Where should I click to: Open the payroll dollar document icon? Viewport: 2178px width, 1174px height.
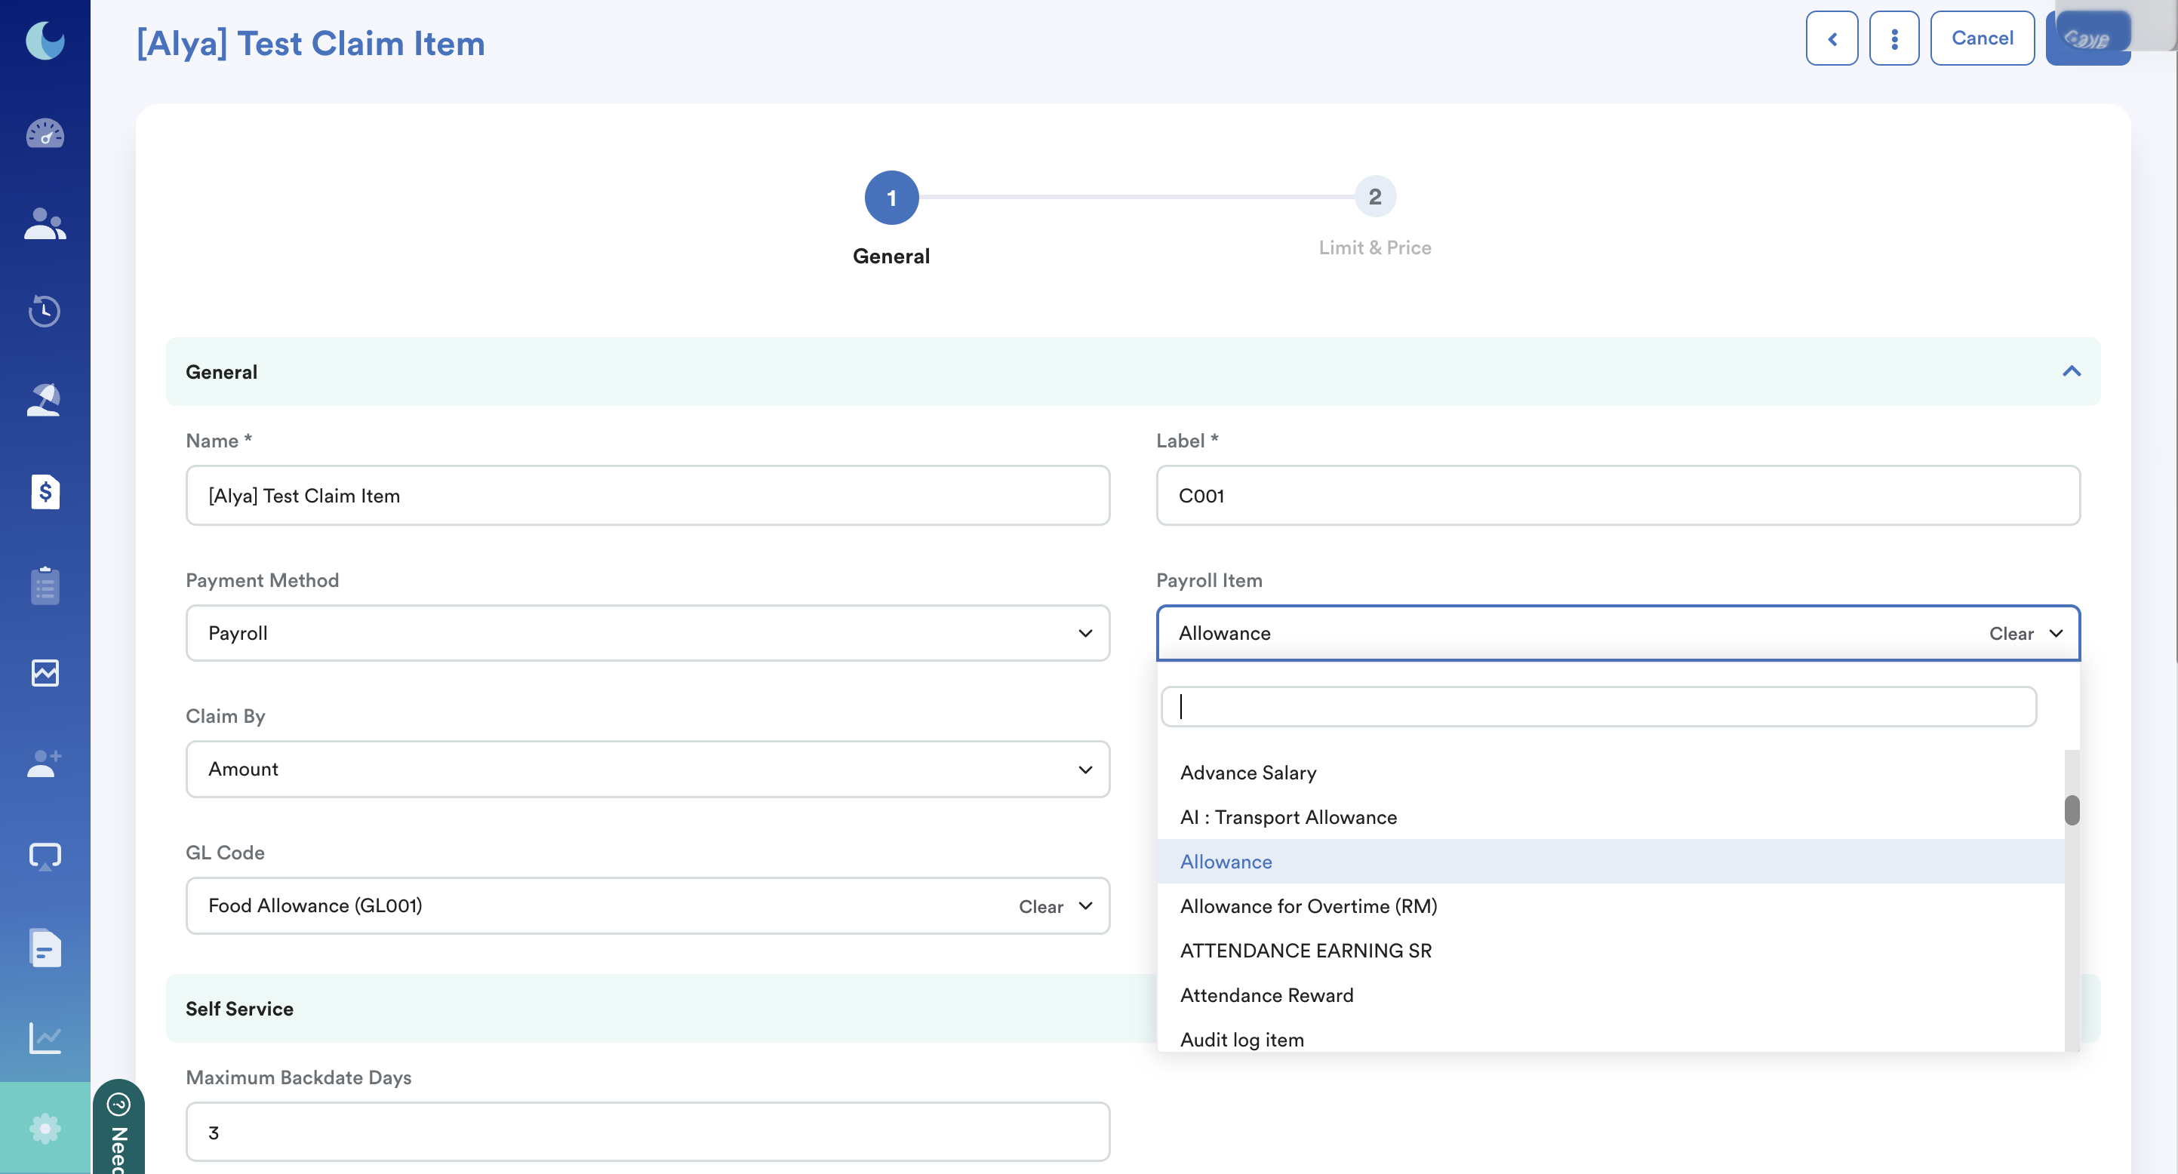45,491
